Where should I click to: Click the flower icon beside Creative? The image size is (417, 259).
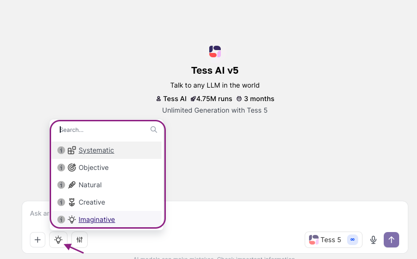72,202
